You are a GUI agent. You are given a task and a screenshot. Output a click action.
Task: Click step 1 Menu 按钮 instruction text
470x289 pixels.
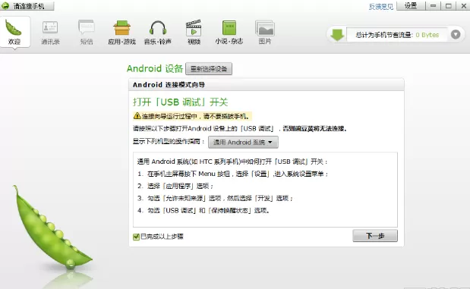232,174
